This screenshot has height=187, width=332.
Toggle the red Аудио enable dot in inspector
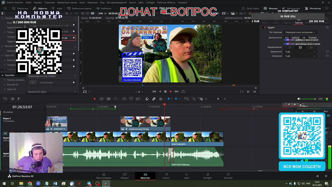coord(265,28)
